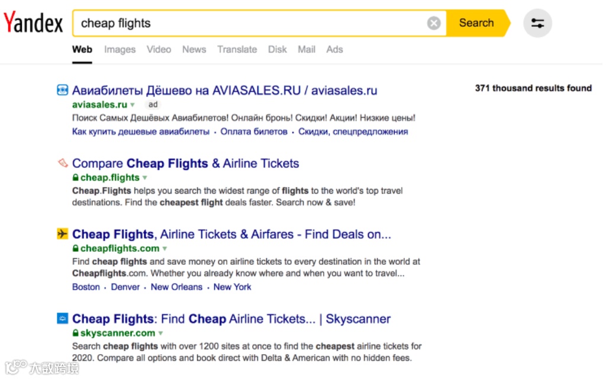Image resolution: width=606 pixels, height=379 pixels.
Task: Click the Skyscanner blue favicon
Action: click(62, 319)
